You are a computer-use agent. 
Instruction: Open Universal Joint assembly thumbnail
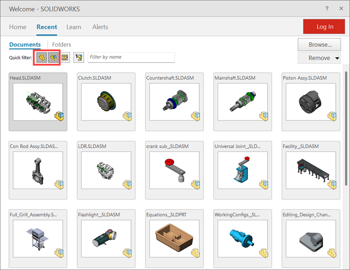click(243, 170)
